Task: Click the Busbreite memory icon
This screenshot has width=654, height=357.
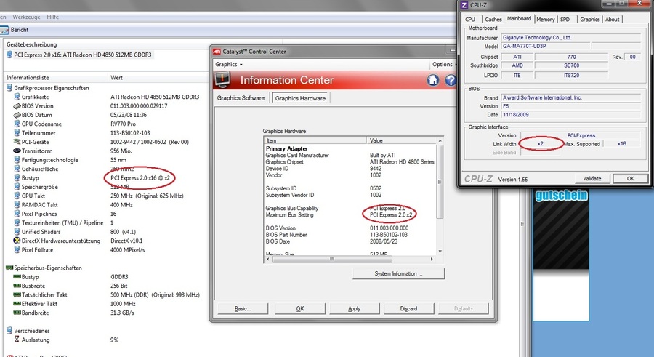Action: [x=17, y=286]
